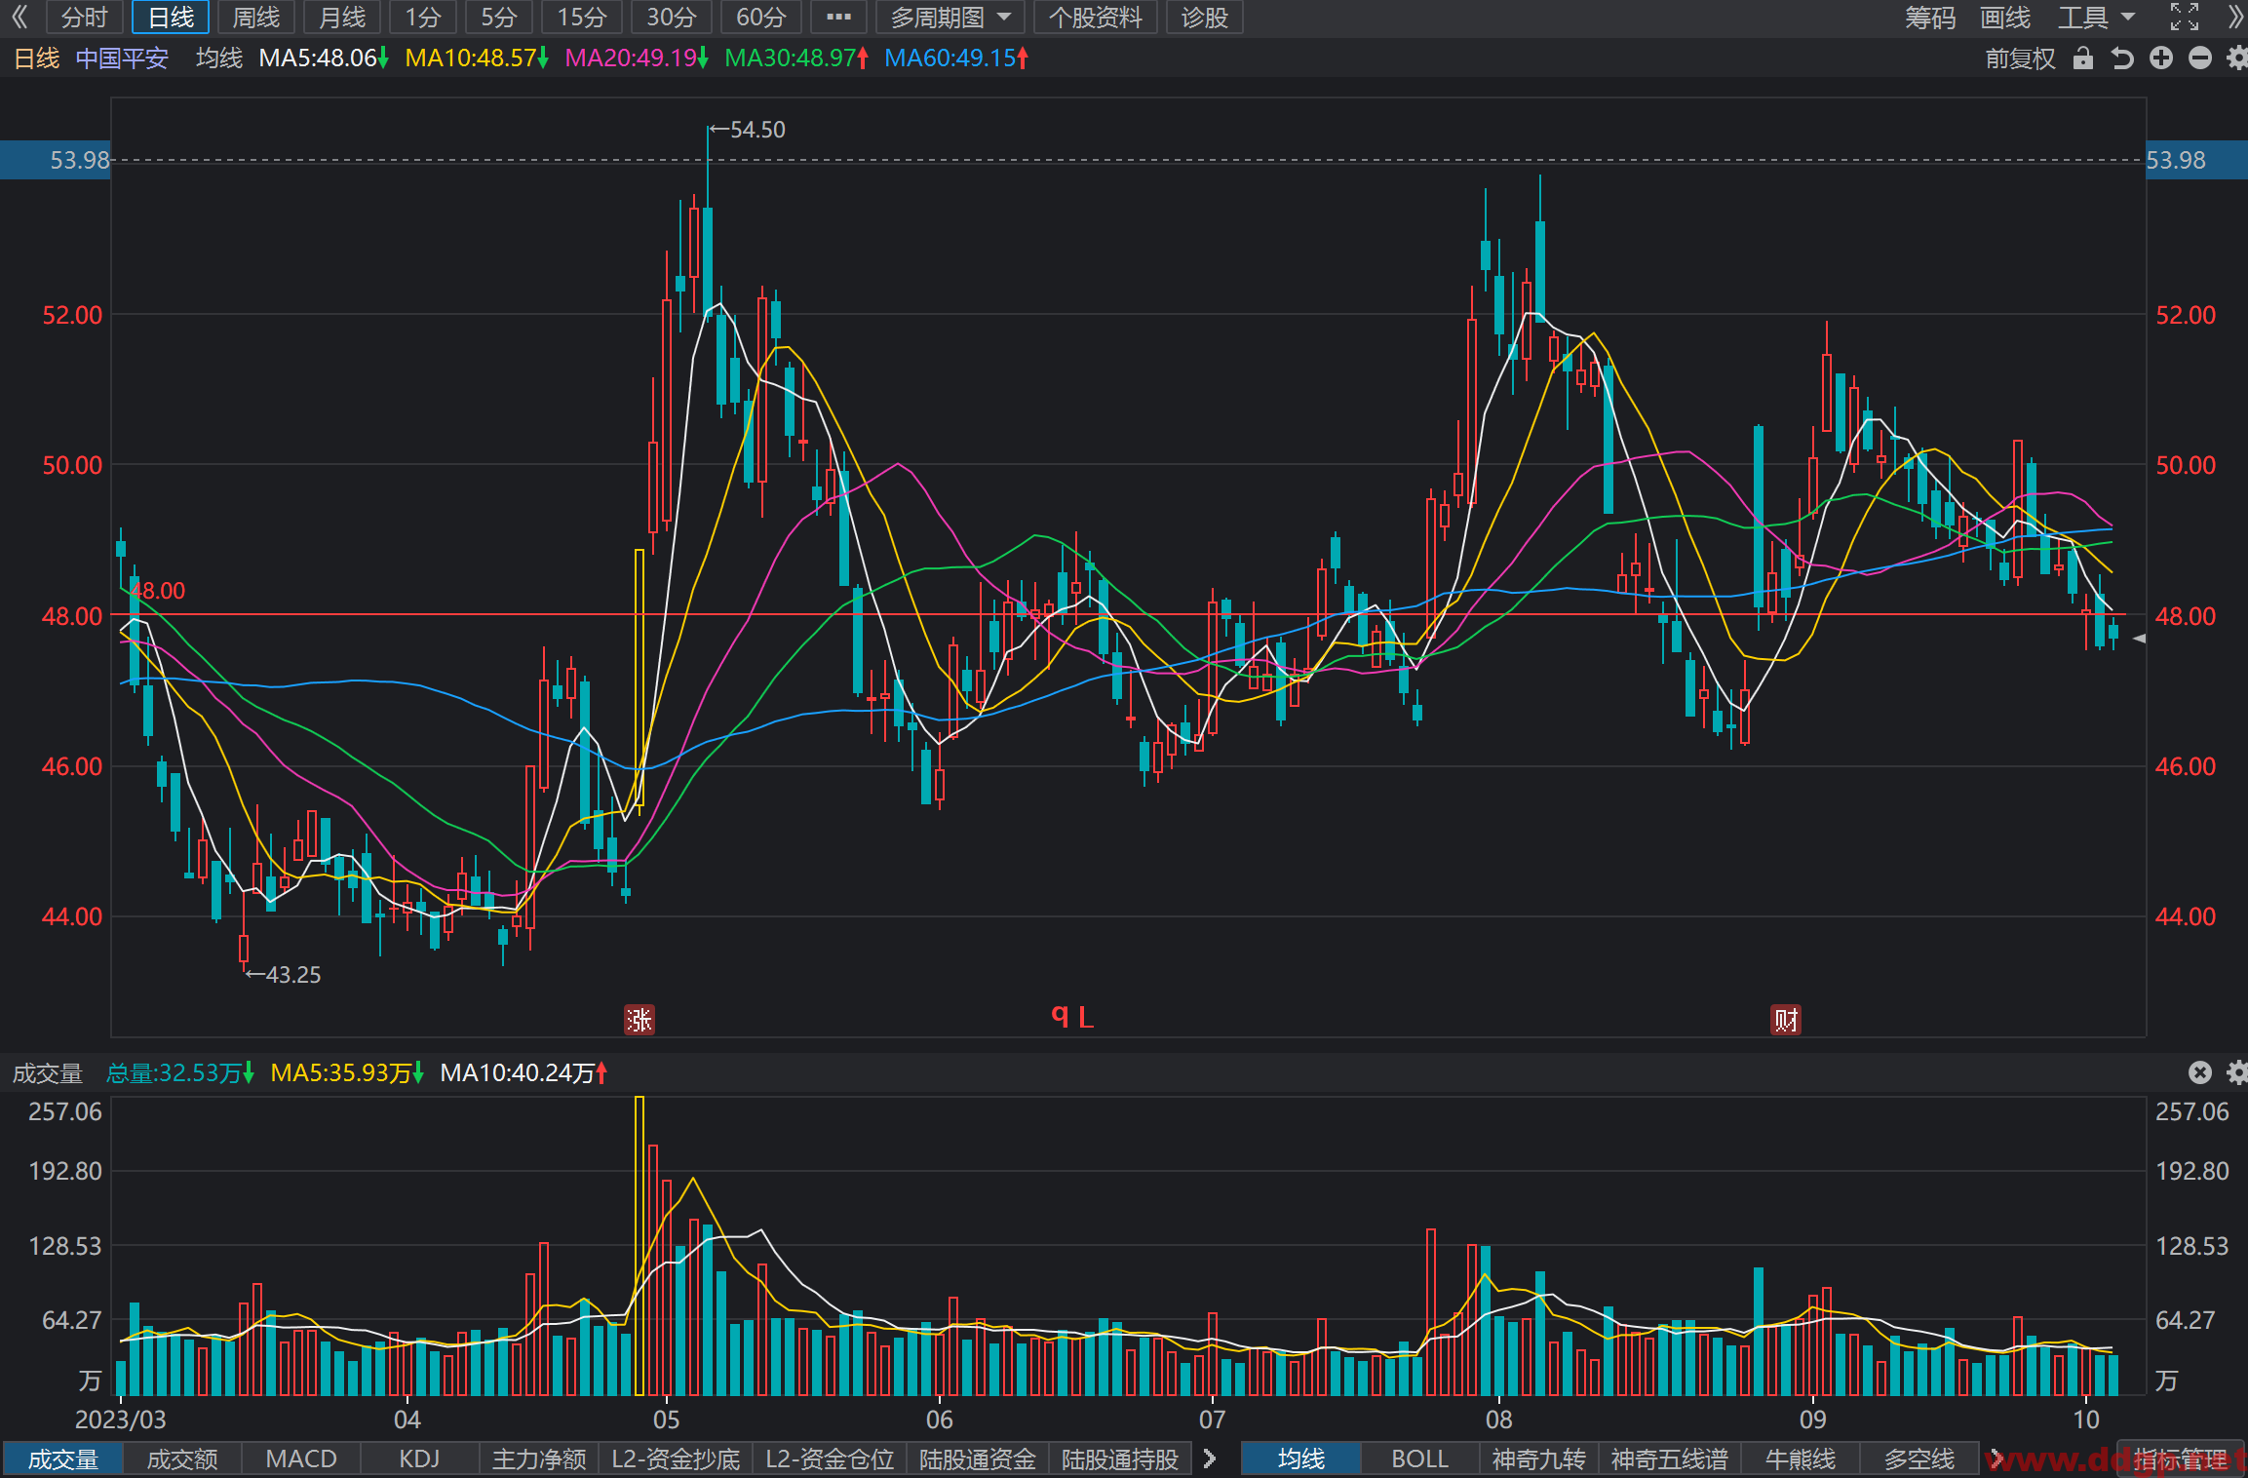Switch overlay to the BOLL indicator
Screen dimensions: 2248x1478
click(1419, 1459)
